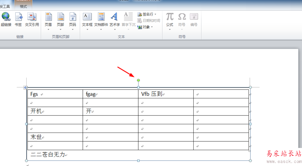This screenshot has width=302, height=166.
Task: Click the left-middle sizing handle
Action: (26, 124)
